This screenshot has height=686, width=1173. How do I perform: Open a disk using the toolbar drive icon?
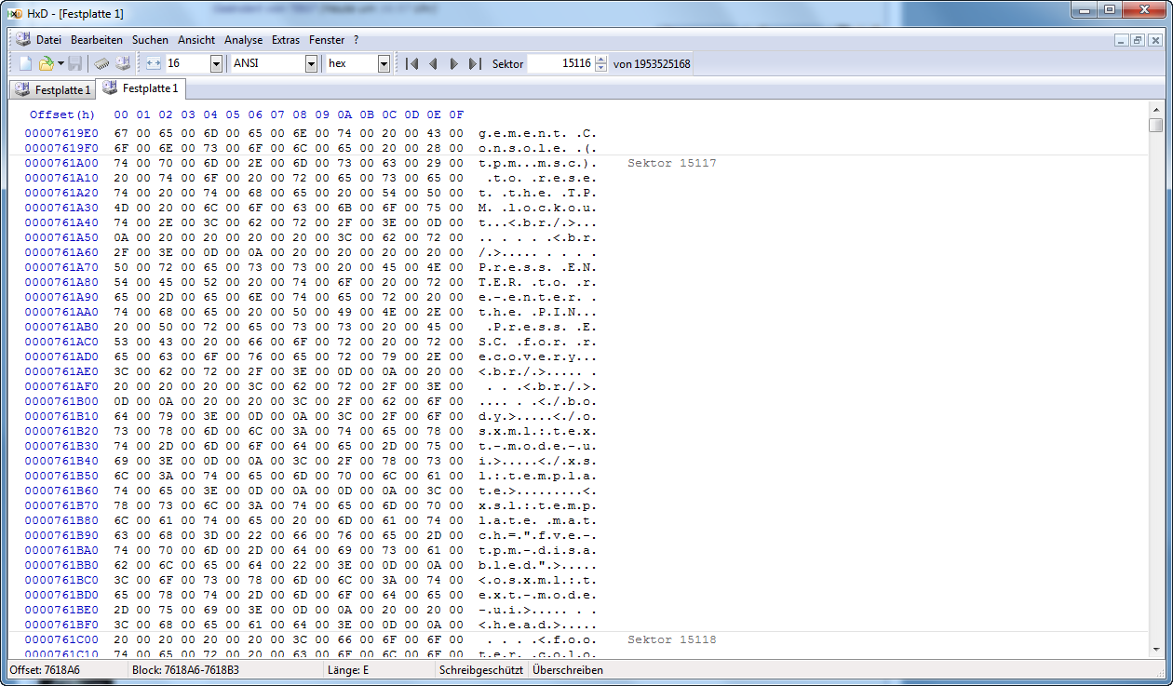click(x=123, y=64)
